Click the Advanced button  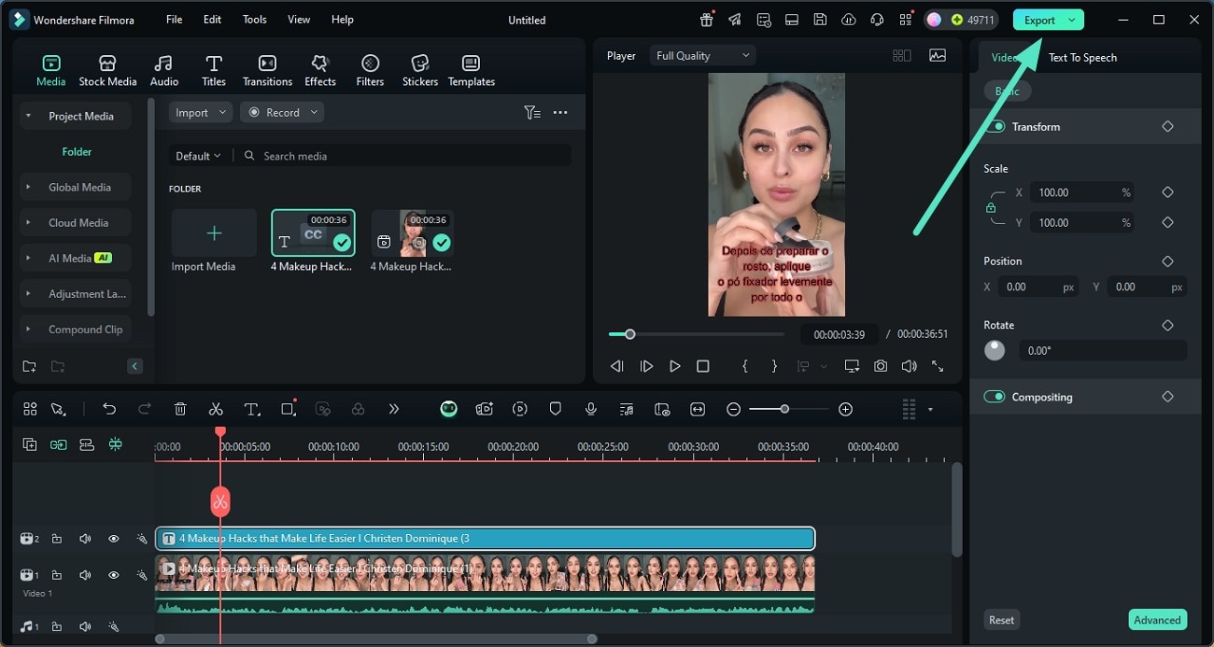1157,620
